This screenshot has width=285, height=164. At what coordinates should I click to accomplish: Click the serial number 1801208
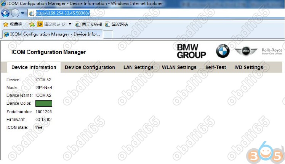point(43,112)
